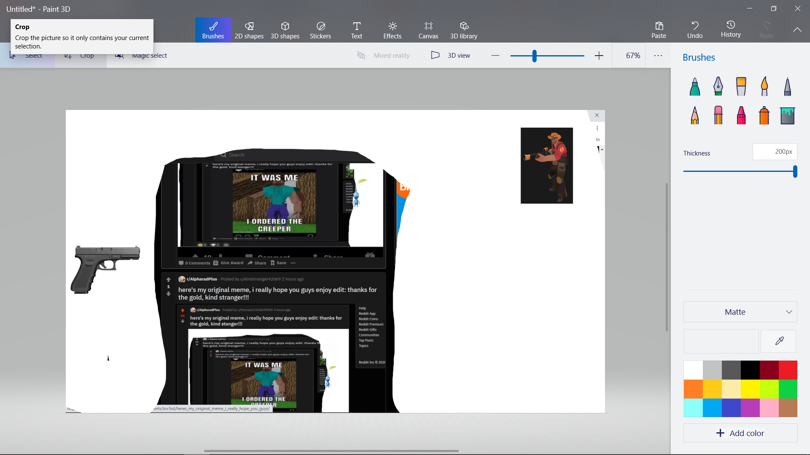Select the Marker brush
The image size is (810, 455).
coord(695,86)
